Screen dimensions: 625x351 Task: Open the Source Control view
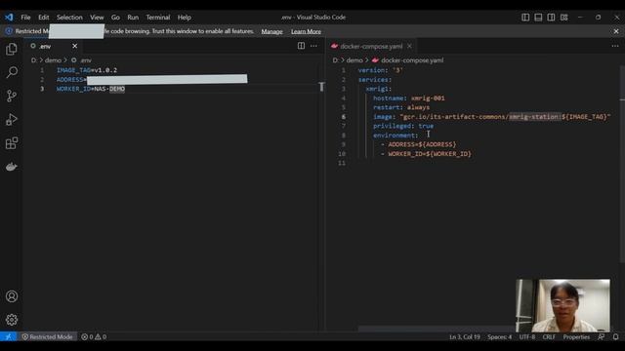[12, 96]
